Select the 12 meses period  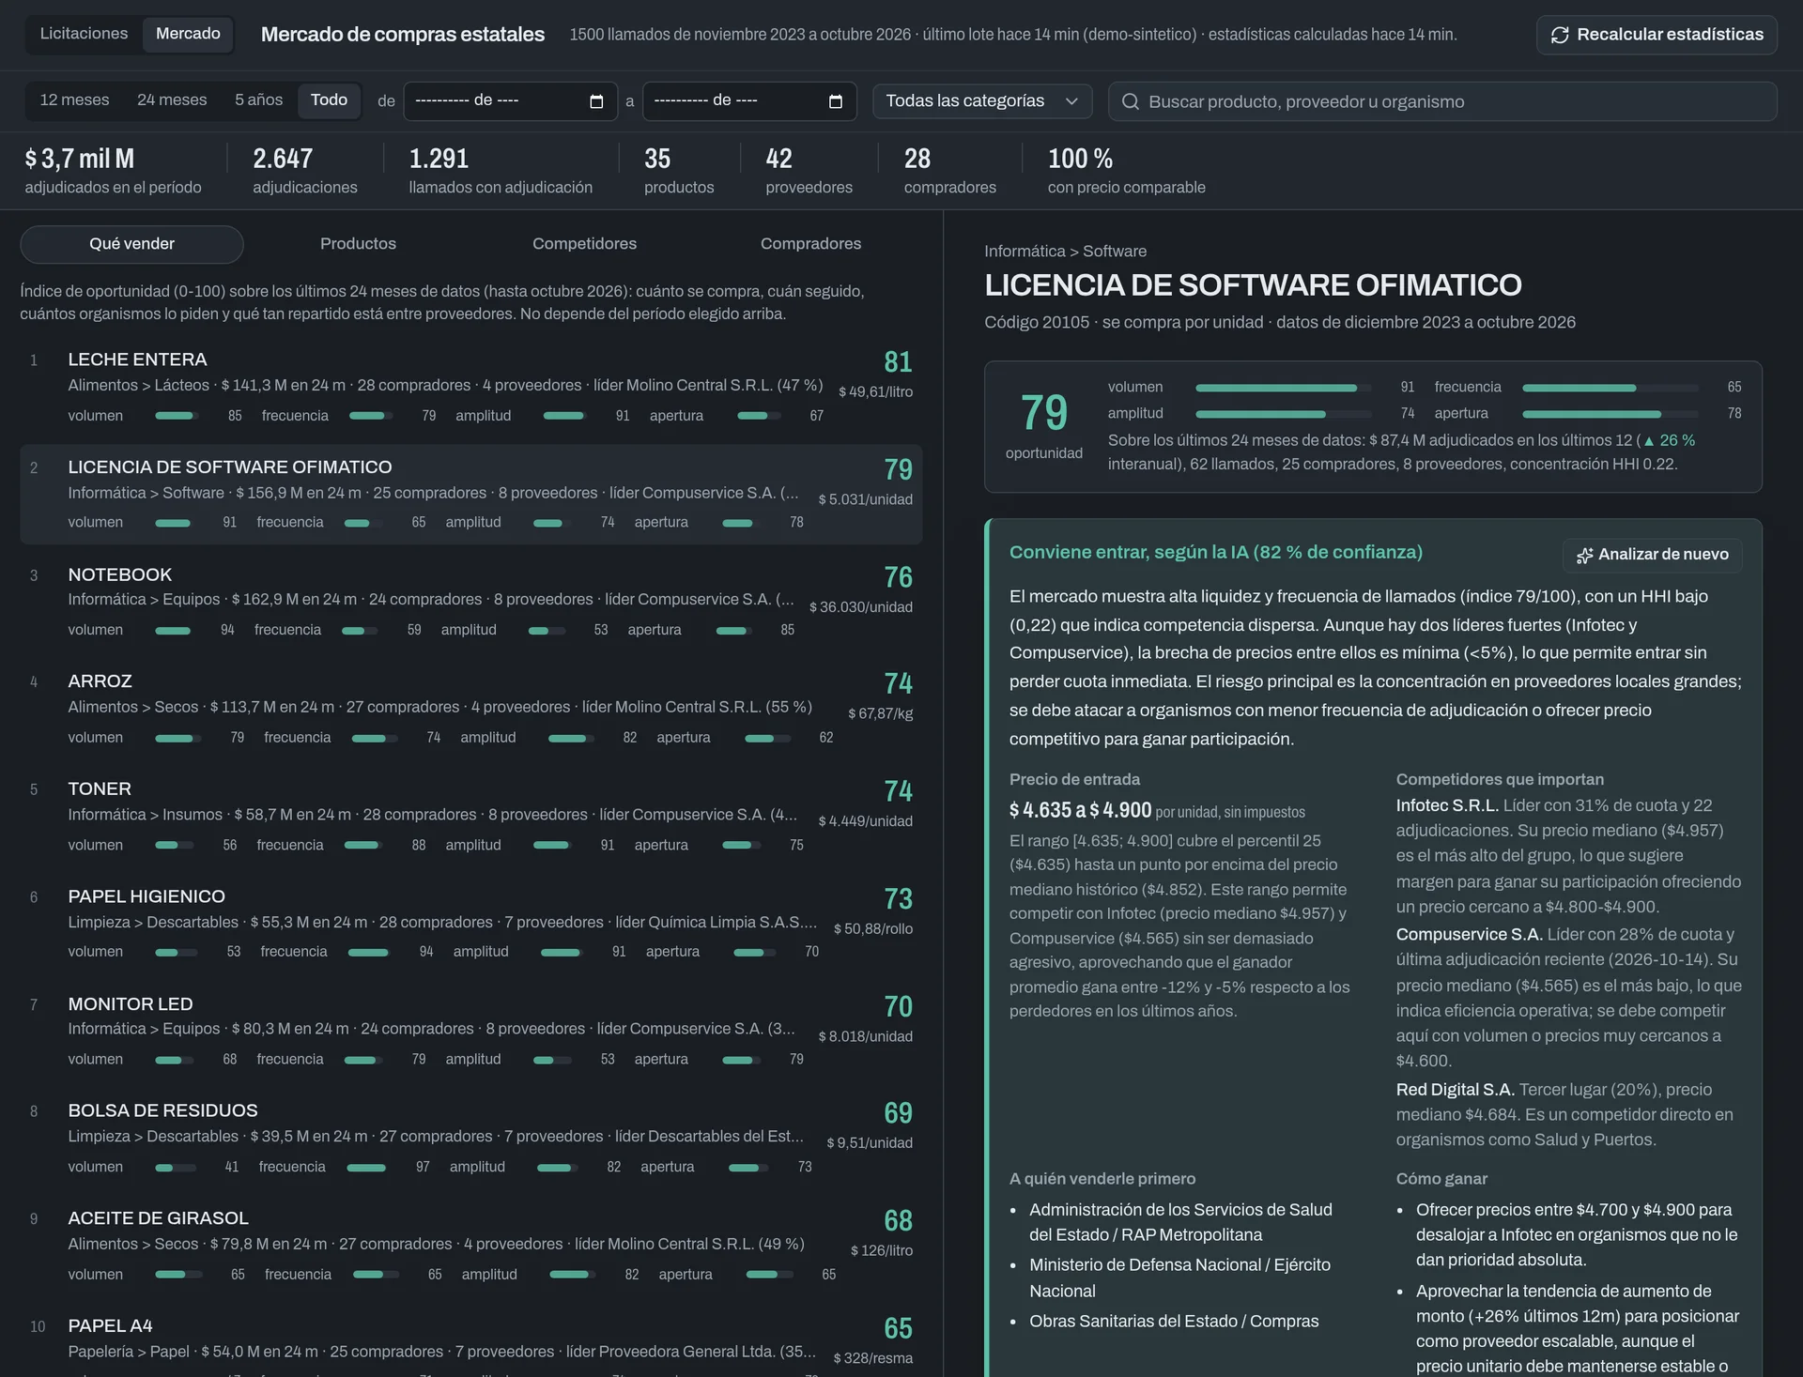pos(74,100)
